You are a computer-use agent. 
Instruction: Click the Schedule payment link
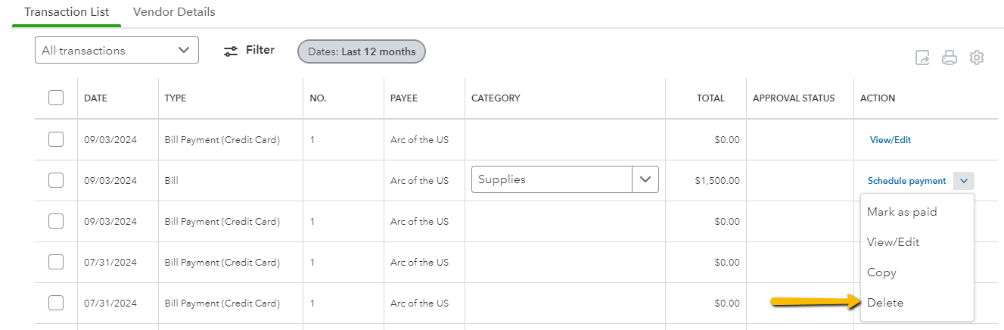click(x=906, y=181)
